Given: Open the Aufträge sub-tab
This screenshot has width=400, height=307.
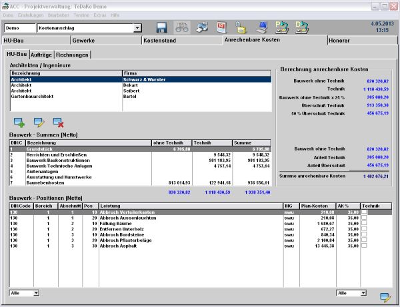Looking at the screenshot, I should click(41, 54).
